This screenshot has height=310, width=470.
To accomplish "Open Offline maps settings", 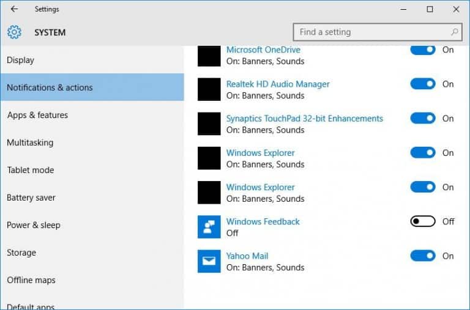I will click(x=92, y=280).
